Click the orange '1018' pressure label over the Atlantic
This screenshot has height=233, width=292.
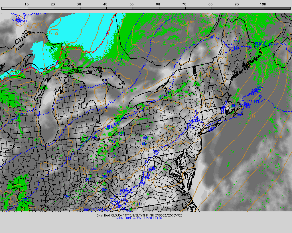(x=278, y=137)
